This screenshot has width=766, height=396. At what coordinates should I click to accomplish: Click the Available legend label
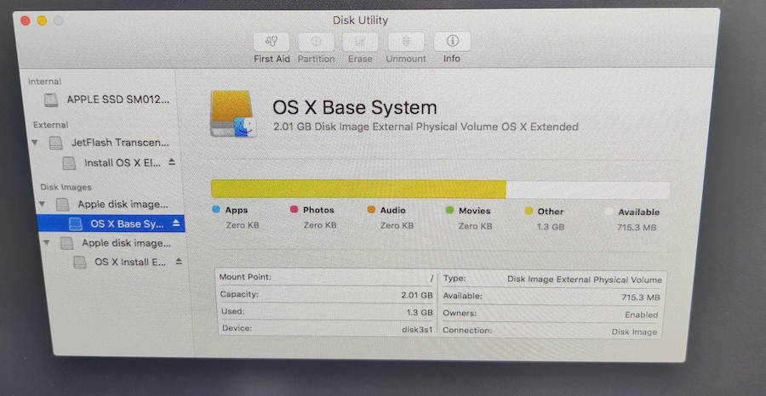[638, 212]
